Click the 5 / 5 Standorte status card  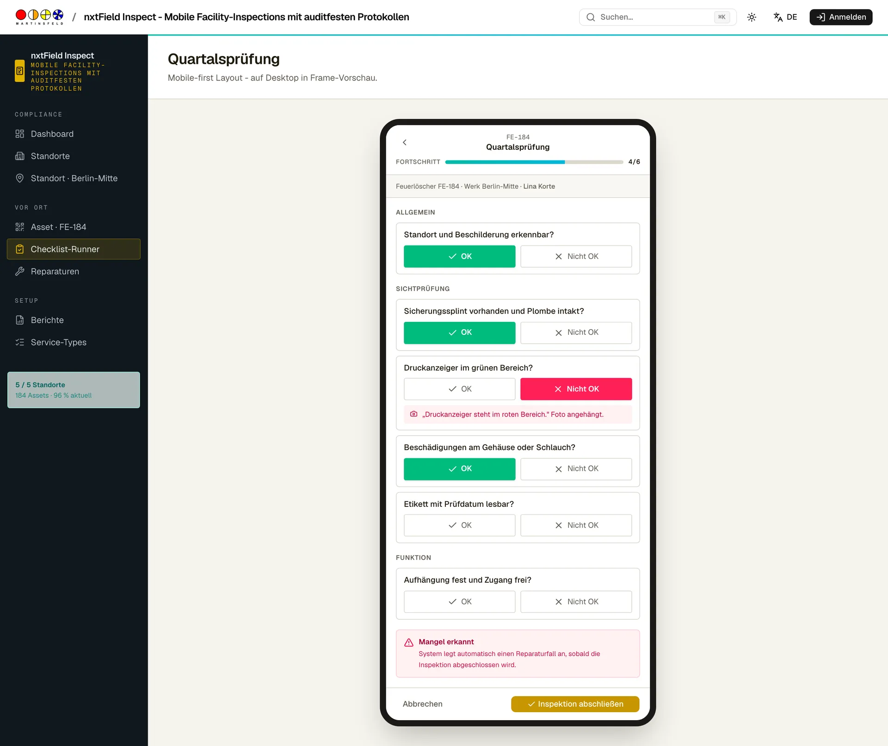coord(74,390)
